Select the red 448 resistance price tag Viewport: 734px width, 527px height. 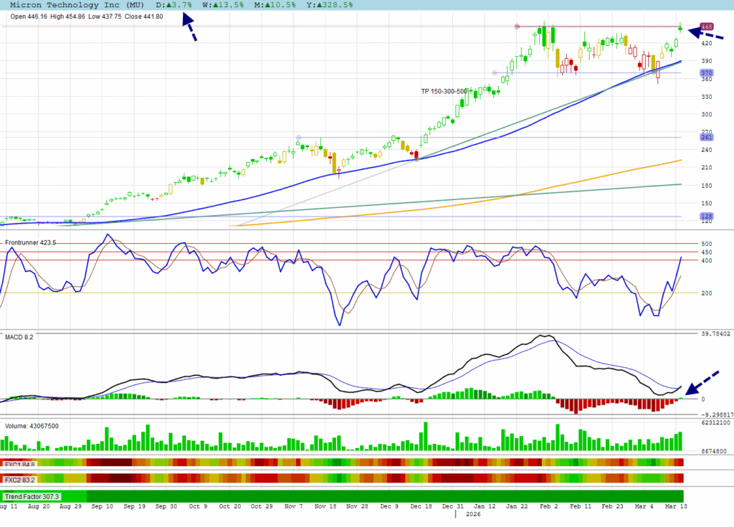pyautogui.click(x=707, y=27)
